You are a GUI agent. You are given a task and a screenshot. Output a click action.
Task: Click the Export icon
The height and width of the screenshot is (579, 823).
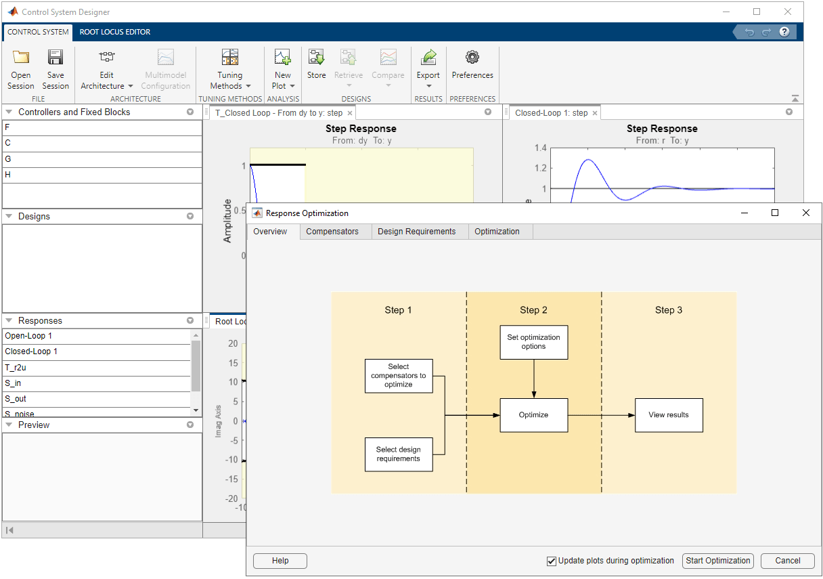(x=428, y=58)
